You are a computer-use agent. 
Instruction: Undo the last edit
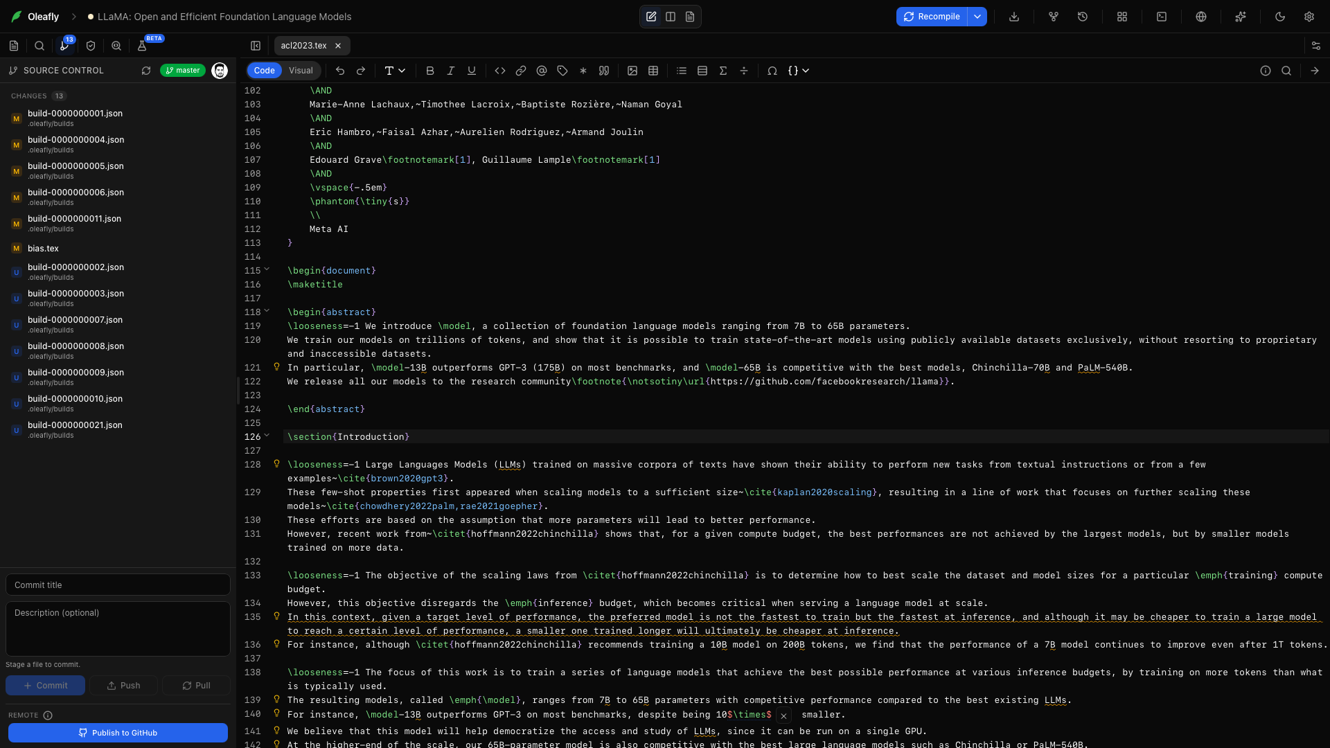[x=340, y=71]
